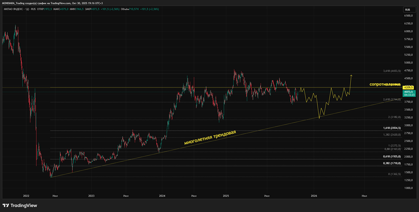Click the 6000,0 price scale label
The width and height of the screenshot is (419, 212).
coord(409,31)
